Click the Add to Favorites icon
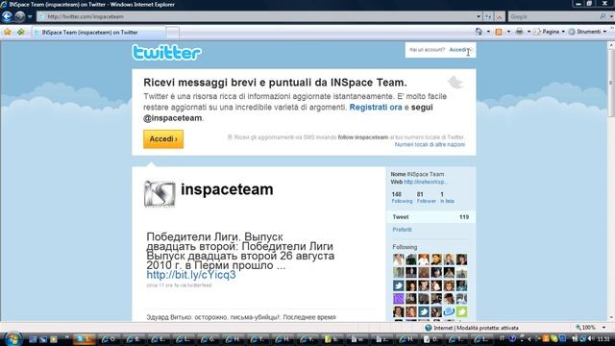615x346 pixels. (21, 32)
